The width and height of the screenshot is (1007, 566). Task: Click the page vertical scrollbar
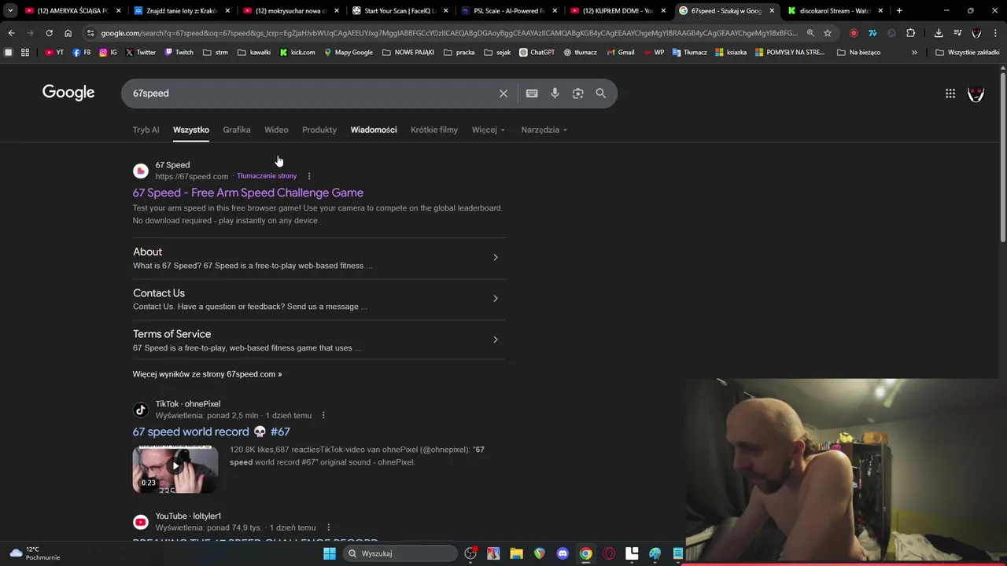1002,157
